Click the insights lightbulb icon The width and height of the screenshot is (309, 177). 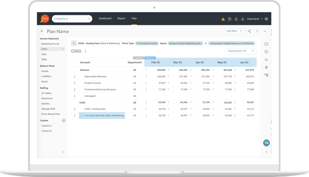[266, 67]
